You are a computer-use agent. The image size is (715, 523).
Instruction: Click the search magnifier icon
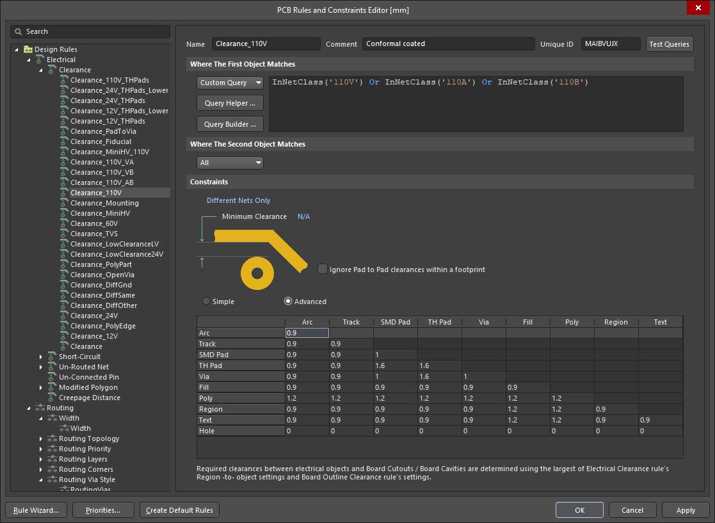[19, 31]
